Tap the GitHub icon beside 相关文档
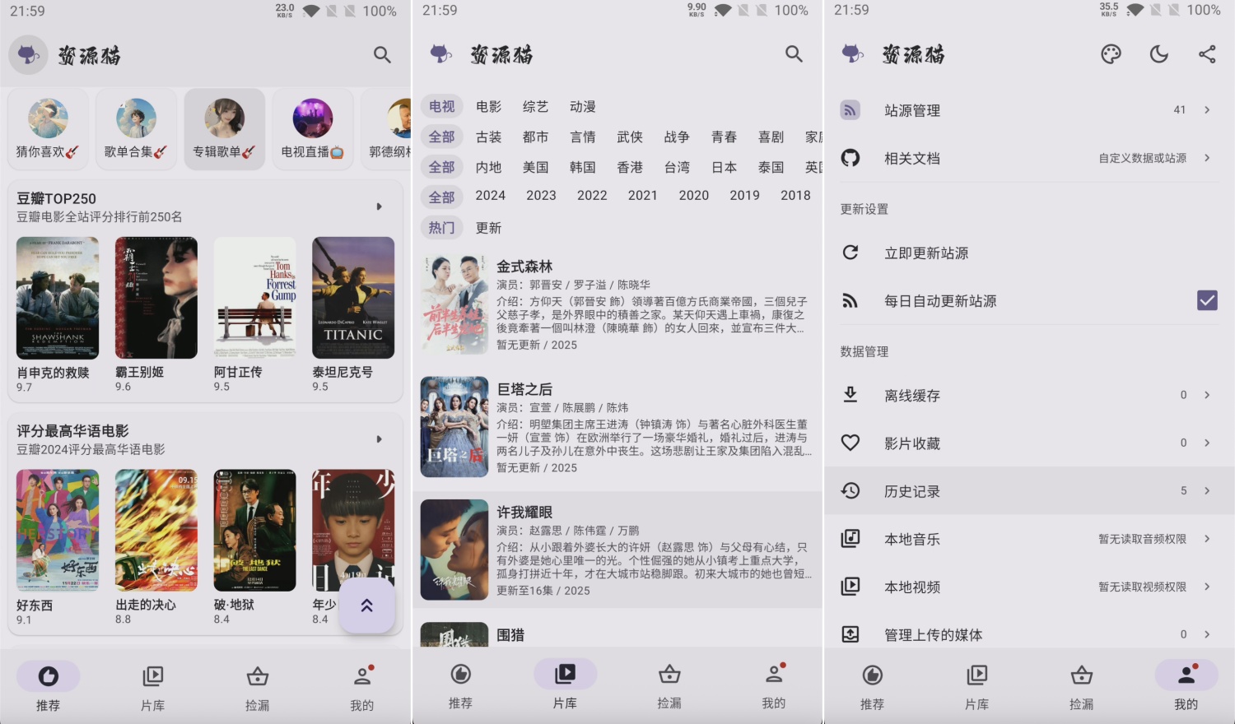The width and height of the screenshot is (1235, 724). pos(851,158)
